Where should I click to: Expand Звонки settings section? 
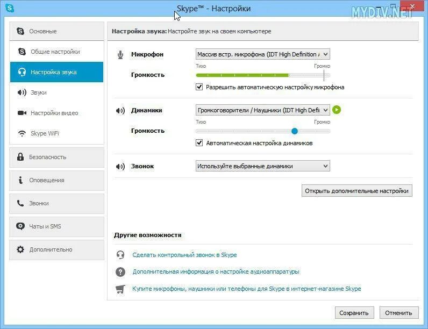click(x=57, y=204)
